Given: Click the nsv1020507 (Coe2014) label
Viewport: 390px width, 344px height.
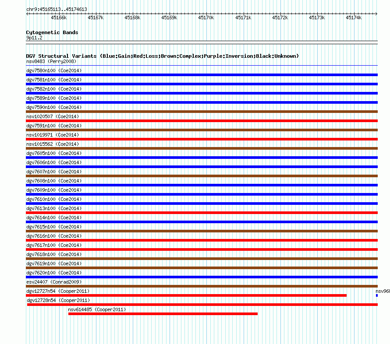Looking at the screenshot, I should click(53, 116).
